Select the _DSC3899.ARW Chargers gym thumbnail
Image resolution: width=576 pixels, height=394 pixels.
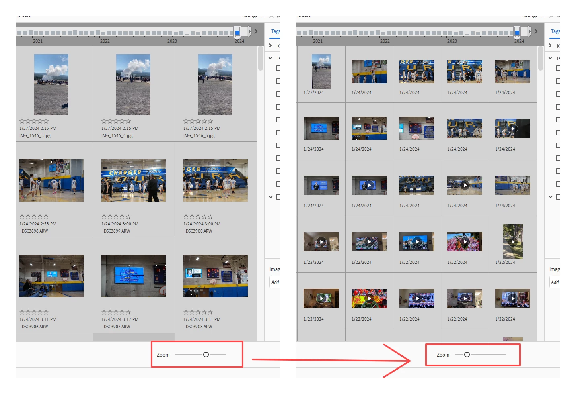134,180
